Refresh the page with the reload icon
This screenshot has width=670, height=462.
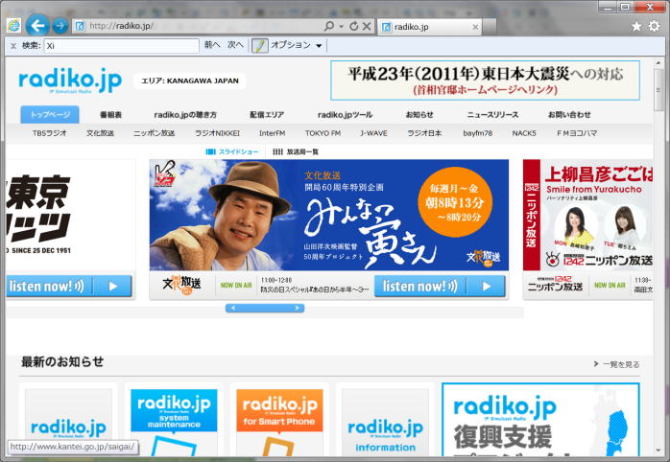point(354,27)
